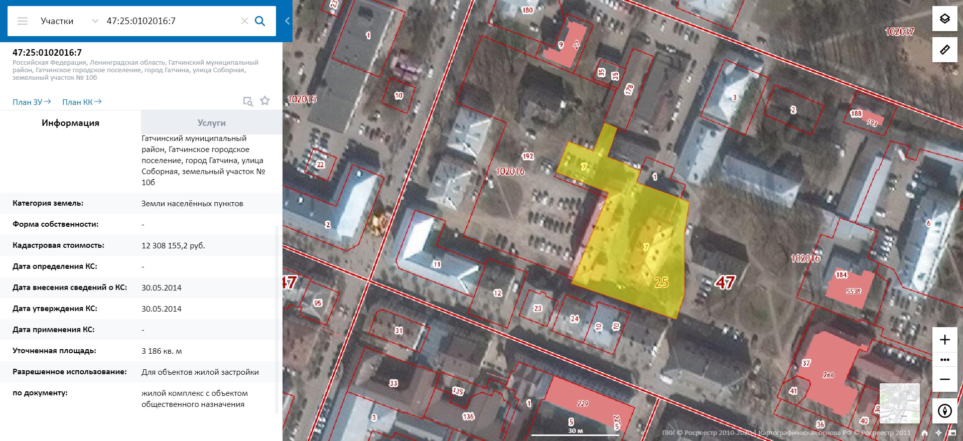Expand the Участки search type dropdown
This screenshot has width=963, height=441.
pyautogui.click(x=95, y=21)
